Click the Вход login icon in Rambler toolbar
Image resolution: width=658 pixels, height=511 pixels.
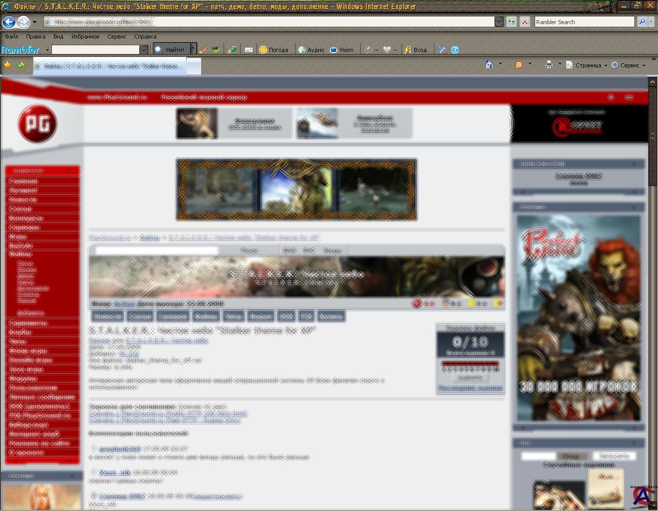(415, 50)
